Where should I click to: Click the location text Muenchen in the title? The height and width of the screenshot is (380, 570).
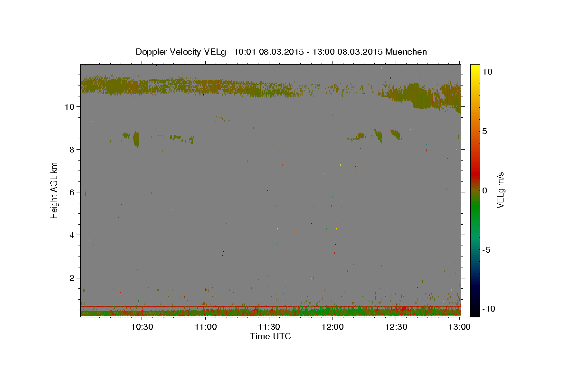point(406,52)
